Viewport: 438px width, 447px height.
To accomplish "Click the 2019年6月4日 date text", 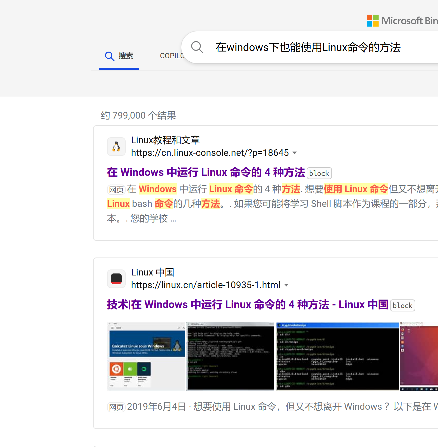I will 156,407.
